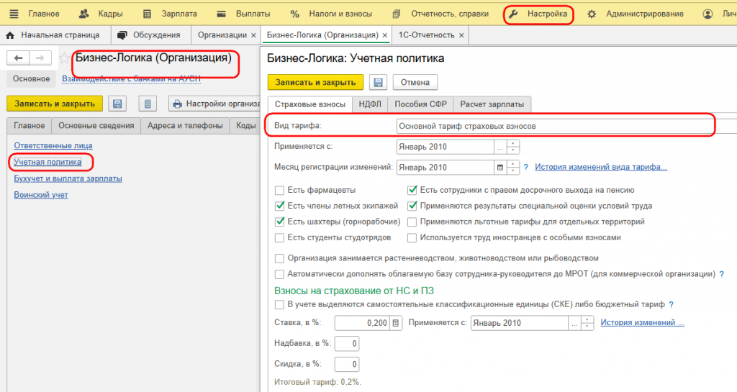Open Учетная политика link
This screenshot has height=392, width=737.
(x=48, y=162)
